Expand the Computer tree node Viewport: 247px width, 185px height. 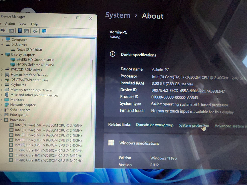pos(2,39)
